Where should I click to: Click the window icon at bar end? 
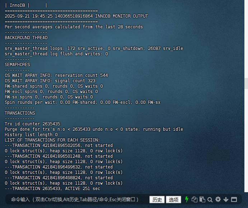tap(234, 199)
